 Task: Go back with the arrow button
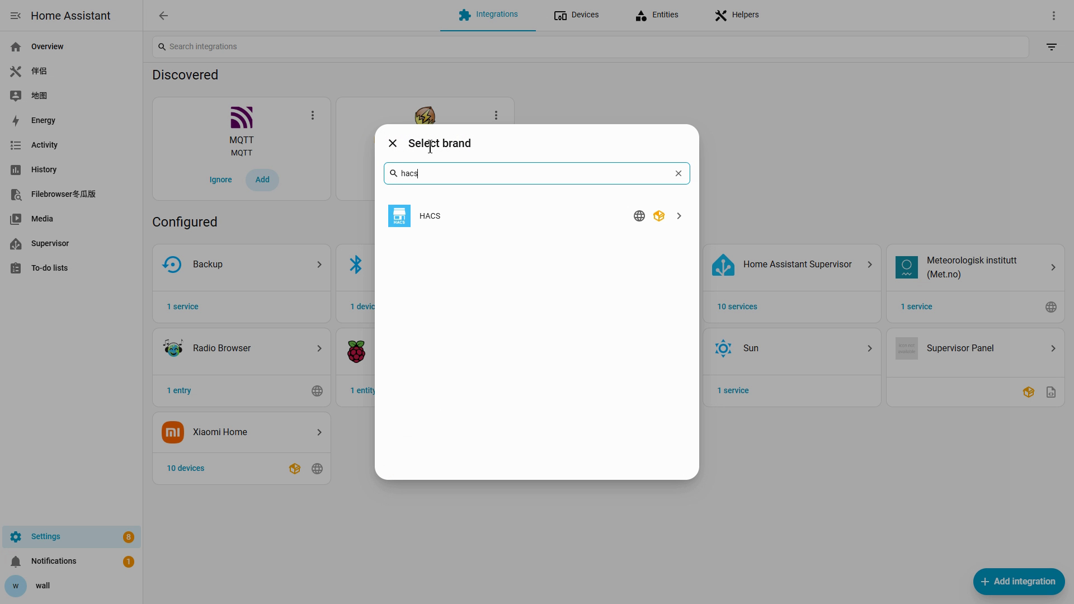click(x=163, y=16)
